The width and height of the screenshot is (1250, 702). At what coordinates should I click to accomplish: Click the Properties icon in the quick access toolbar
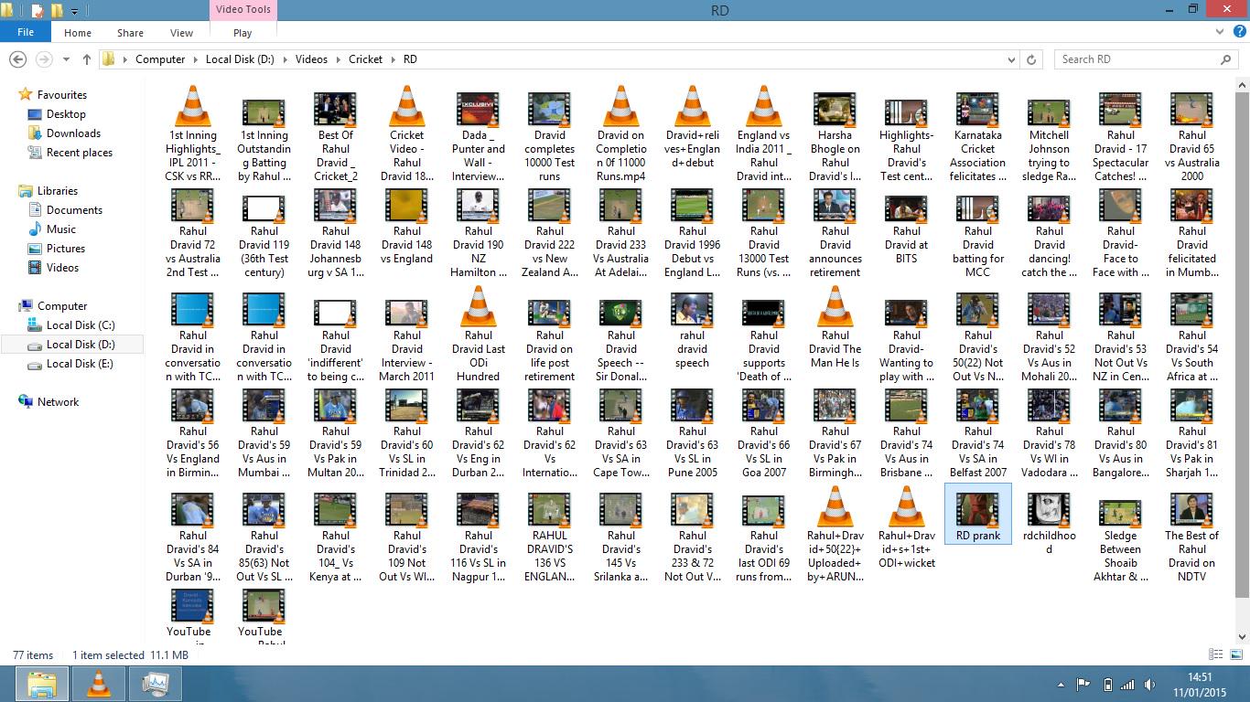(38, 11)
